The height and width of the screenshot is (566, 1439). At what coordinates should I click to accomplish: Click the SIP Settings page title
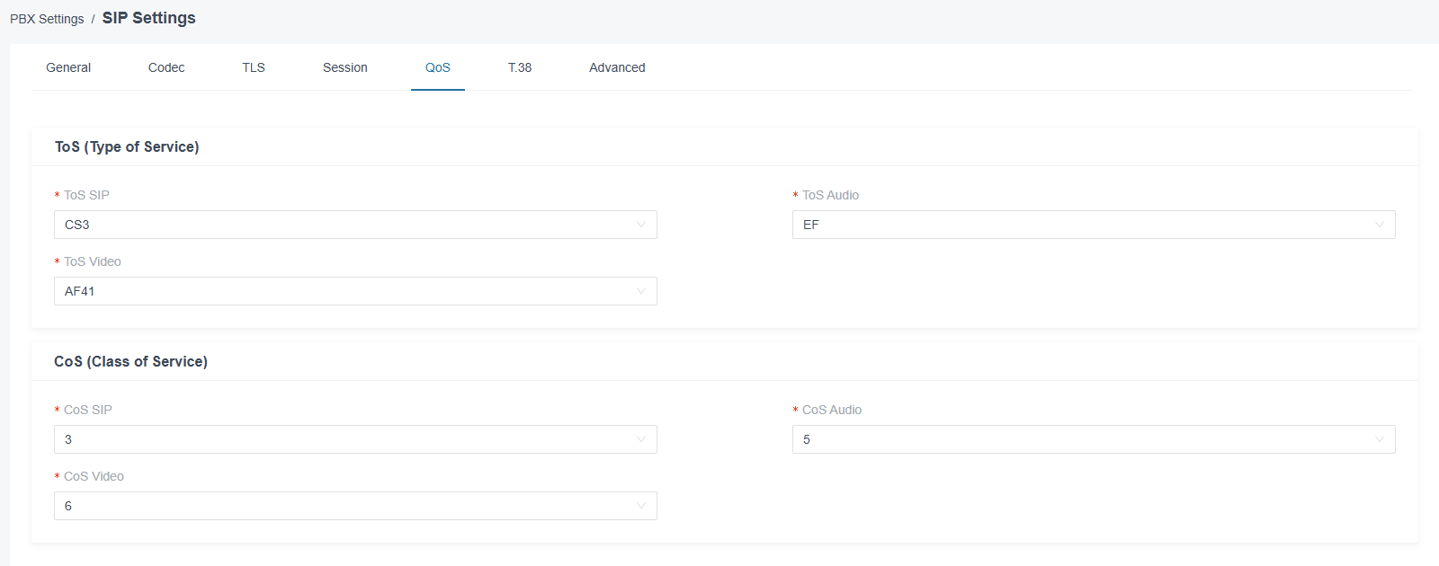click(x=149, y=18)
